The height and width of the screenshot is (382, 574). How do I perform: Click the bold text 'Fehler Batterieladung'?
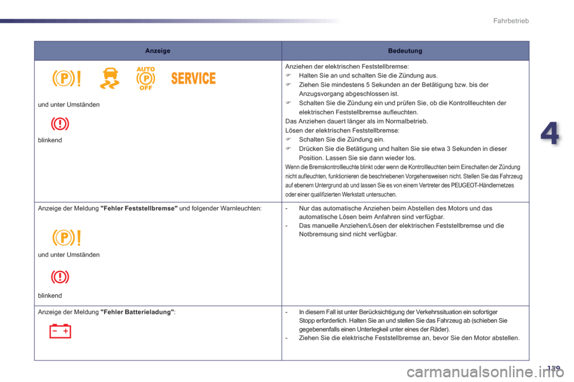[x=138, y=312]
